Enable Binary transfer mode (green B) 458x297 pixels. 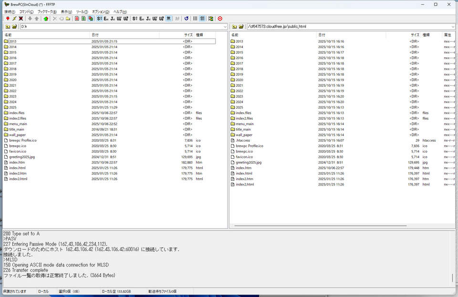pyautogui.click(x=83, y=19)
